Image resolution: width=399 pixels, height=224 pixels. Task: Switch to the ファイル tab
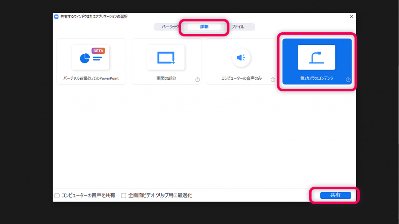pos(238,27)
